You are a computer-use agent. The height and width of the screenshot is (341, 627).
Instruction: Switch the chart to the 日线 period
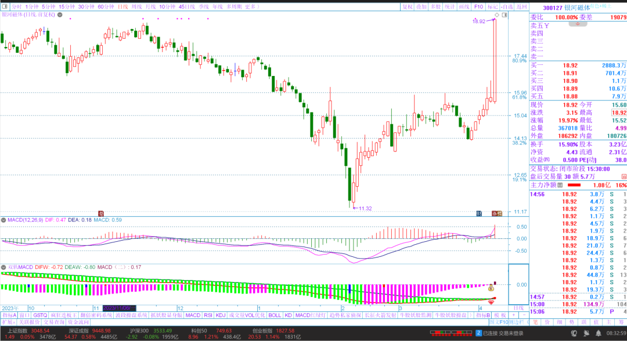[122, 7]
